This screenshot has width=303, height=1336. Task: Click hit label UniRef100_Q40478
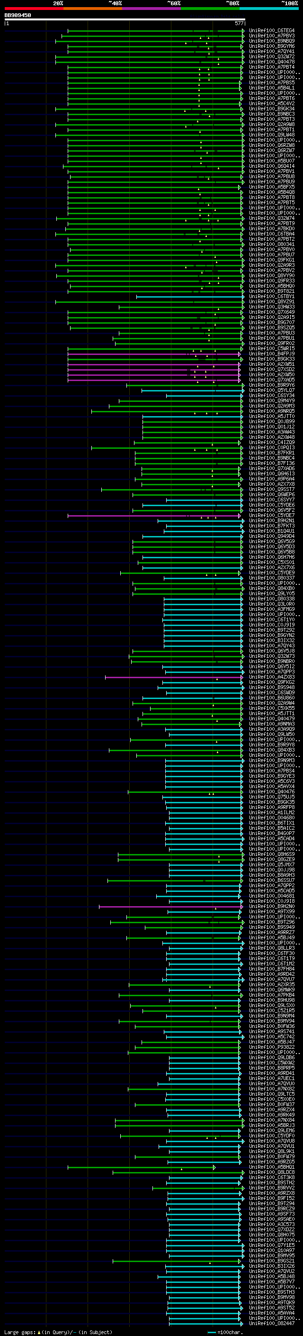272,62
